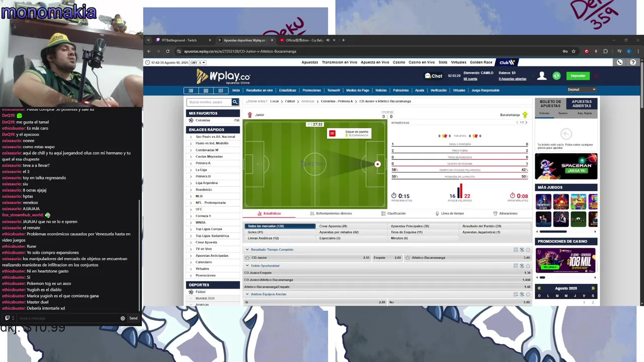Open the Apuestas Abiertas tab
The width and height of the screenshot is (644, 362).
[x=582, y=104]
